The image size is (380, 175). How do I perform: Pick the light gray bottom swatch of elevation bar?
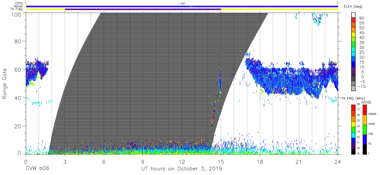point(353,89)
